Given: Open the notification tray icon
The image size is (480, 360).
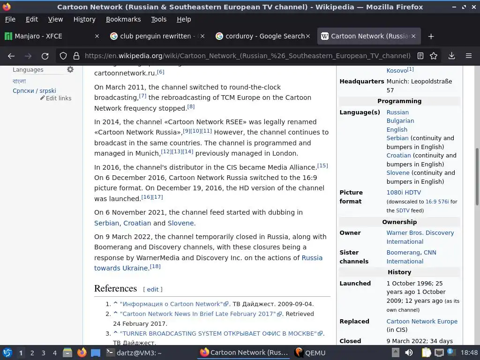Looking at the screenshot, I should 451,352.
